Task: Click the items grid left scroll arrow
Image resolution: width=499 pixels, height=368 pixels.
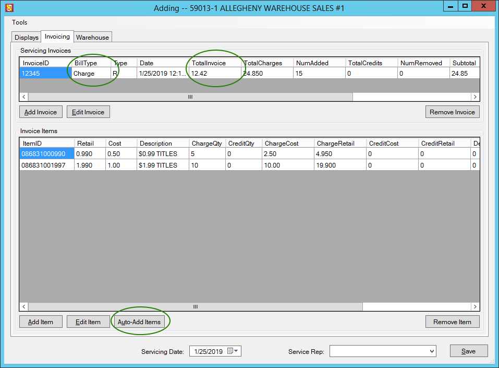Action: click(24, 306)
